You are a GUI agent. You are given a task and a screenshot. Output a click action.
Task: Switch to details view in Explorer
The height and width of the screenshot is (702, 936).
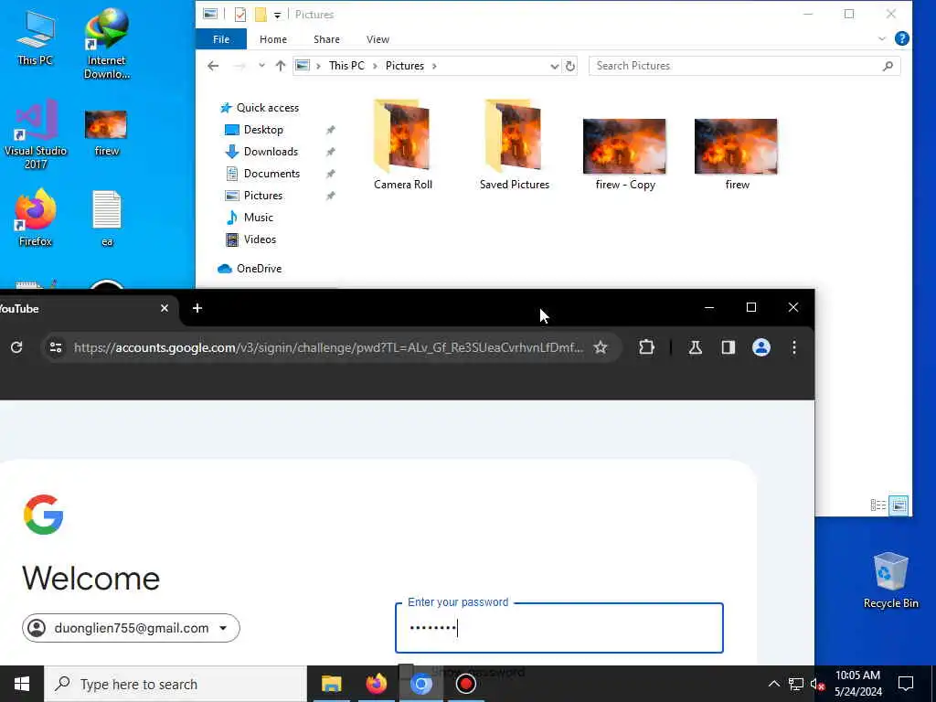coord(878,505)
